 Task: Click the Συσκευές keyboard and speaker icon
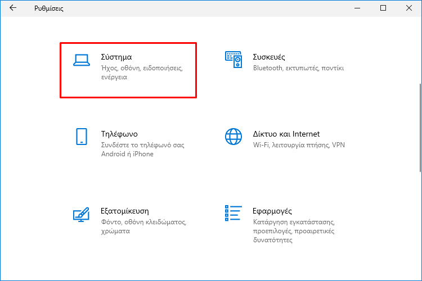tap(234, 60)
